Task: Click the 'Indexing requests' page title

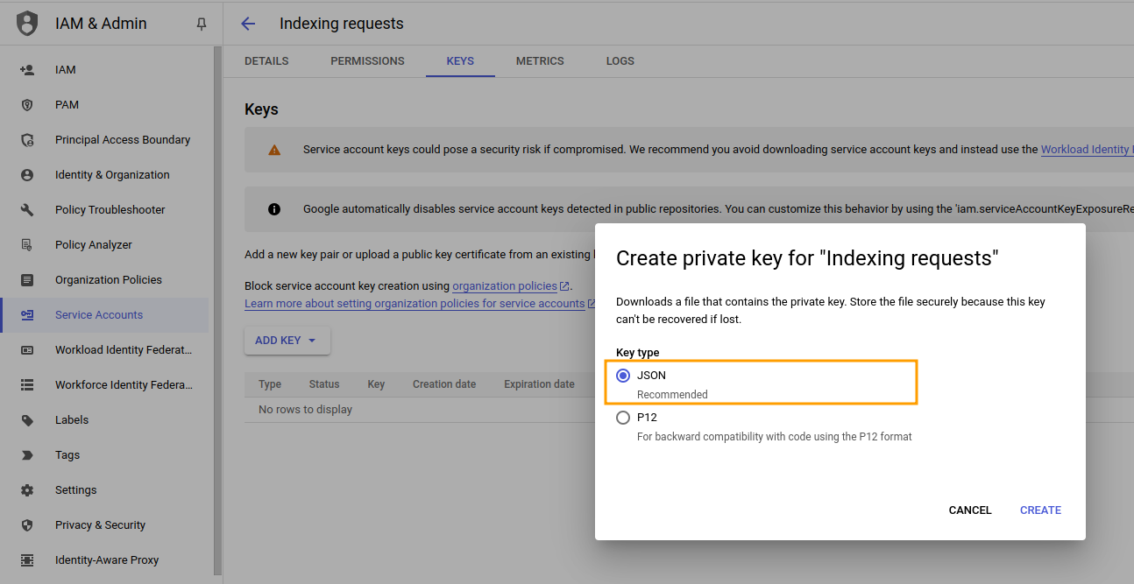Action: coord(342,24)
